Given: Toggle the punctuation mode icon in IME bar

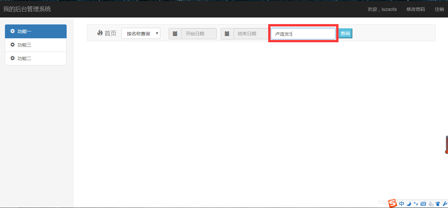Looking at the screenshot, I should click(416, 203).
